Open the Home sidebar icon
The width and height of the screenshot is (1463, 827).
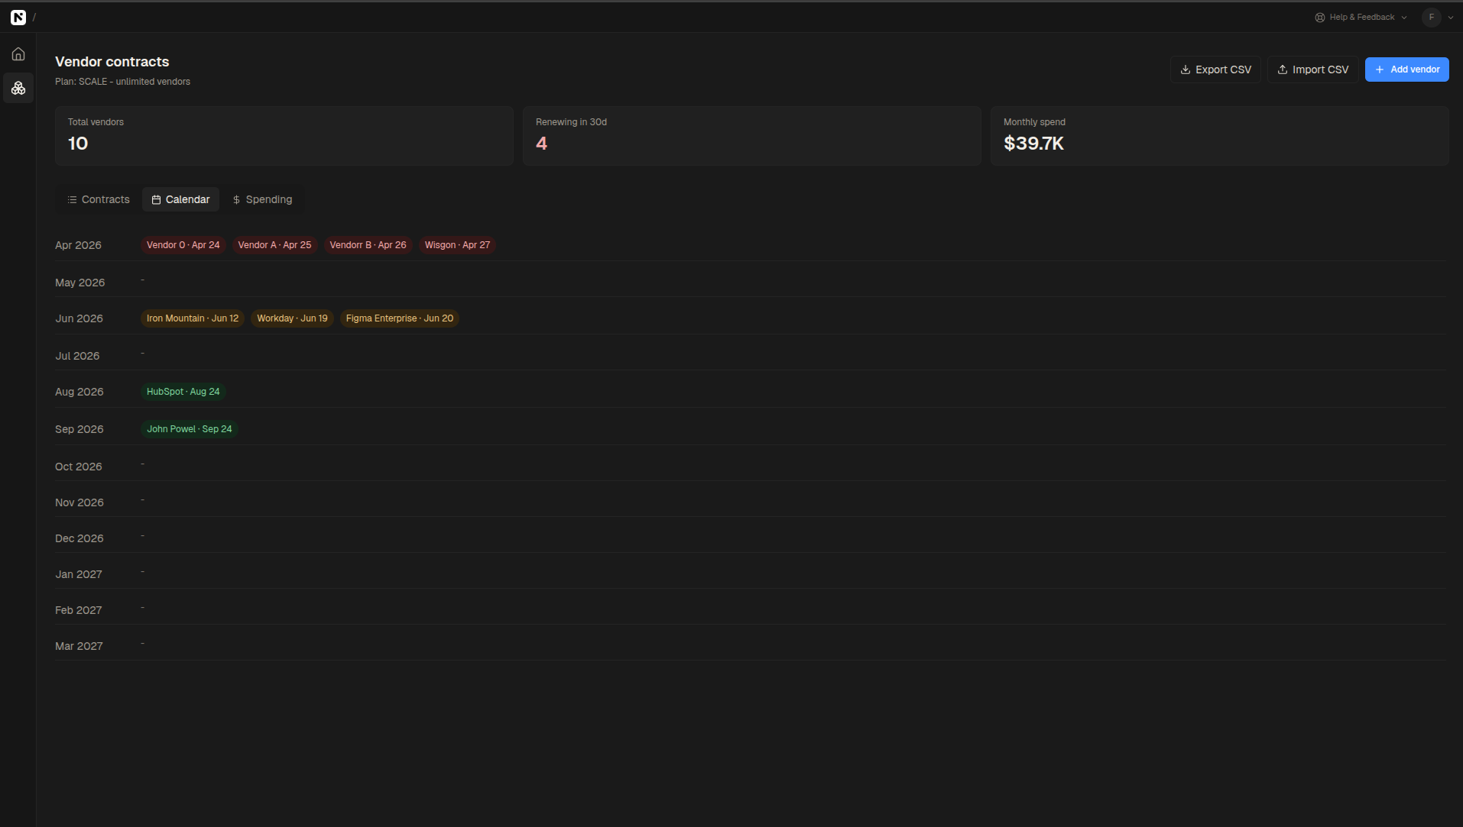tap(18, 54)
